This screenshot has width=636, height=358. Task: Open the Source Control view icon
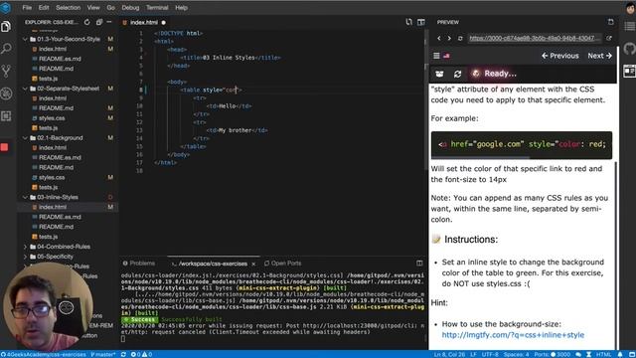click(x=6, y=72)
